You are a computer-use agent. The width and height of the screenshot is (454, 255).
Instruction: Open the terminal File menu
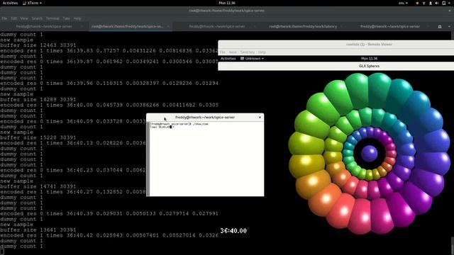point(4,18)
